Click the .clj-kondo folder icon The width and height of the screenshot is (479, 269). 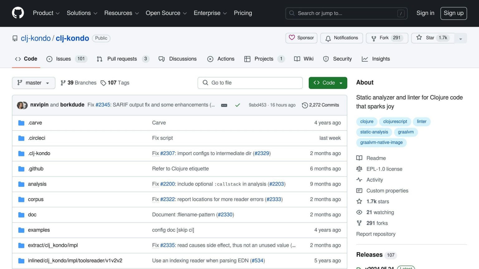coord(21,153)
